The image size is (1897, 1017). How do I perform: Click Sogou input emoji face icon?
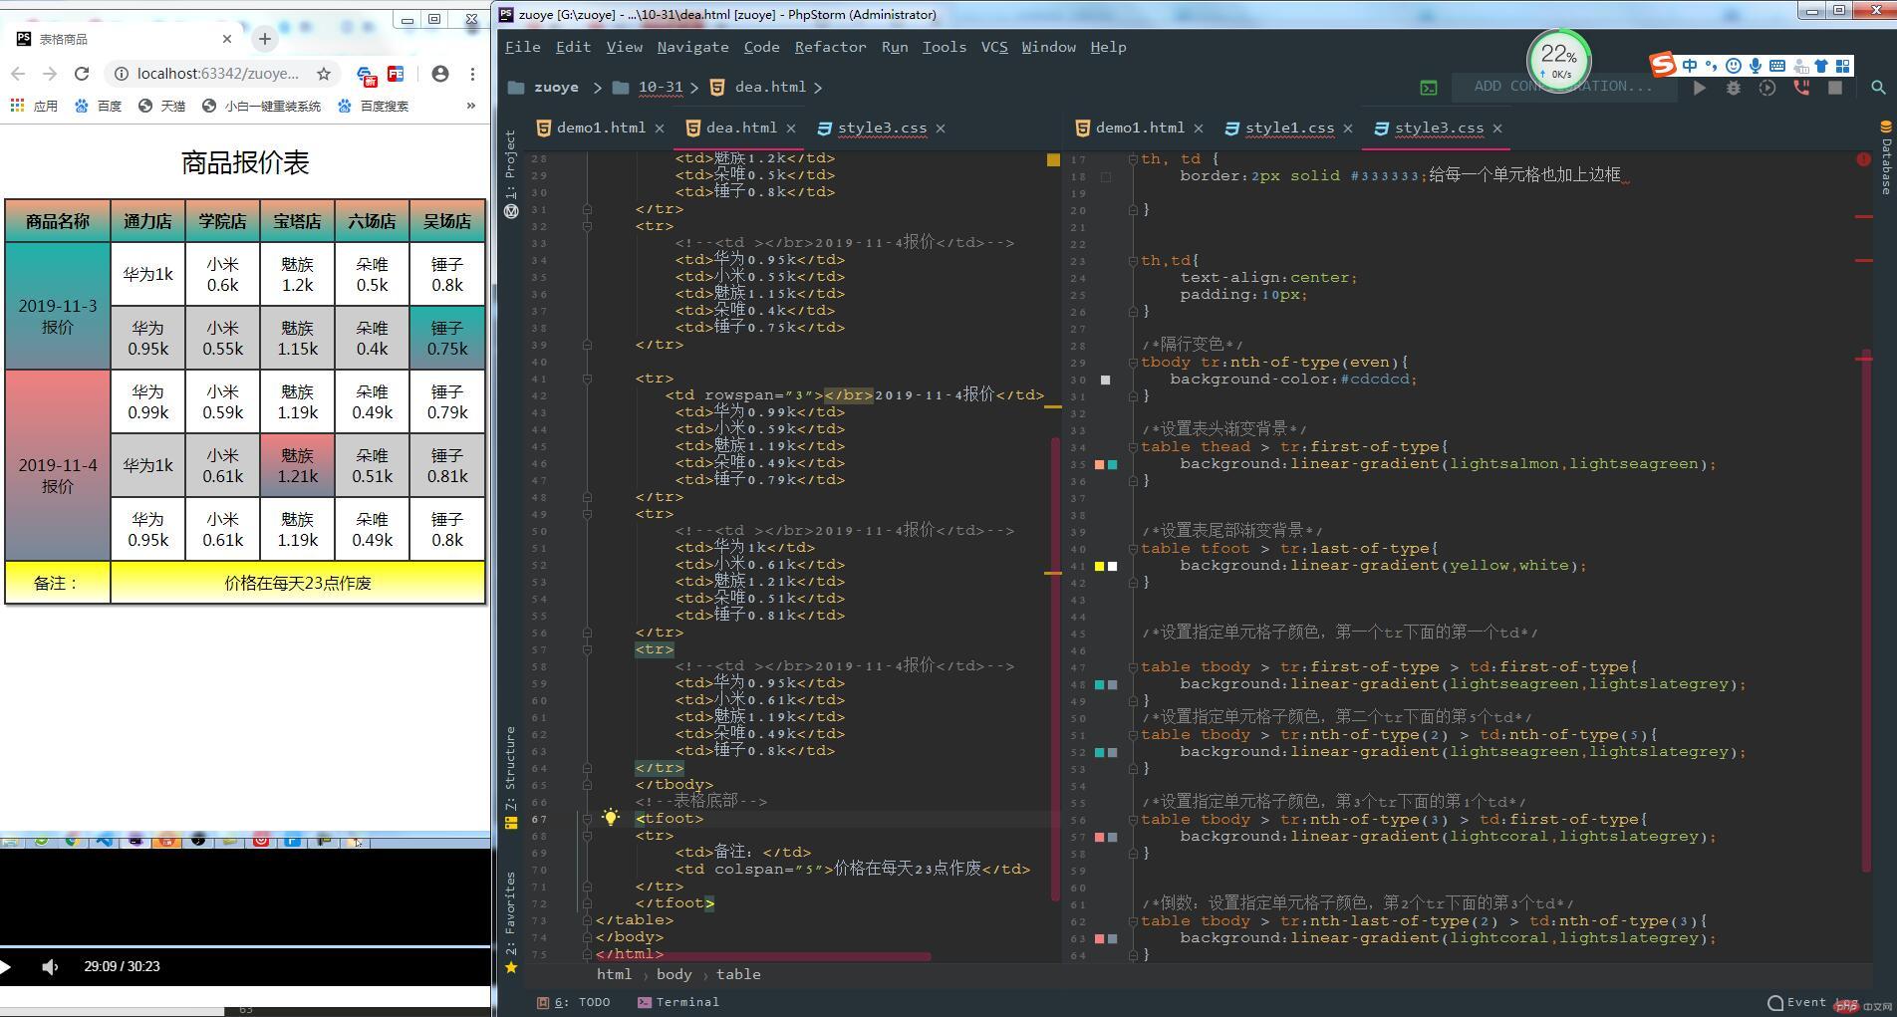click(x=1734, y=66)
